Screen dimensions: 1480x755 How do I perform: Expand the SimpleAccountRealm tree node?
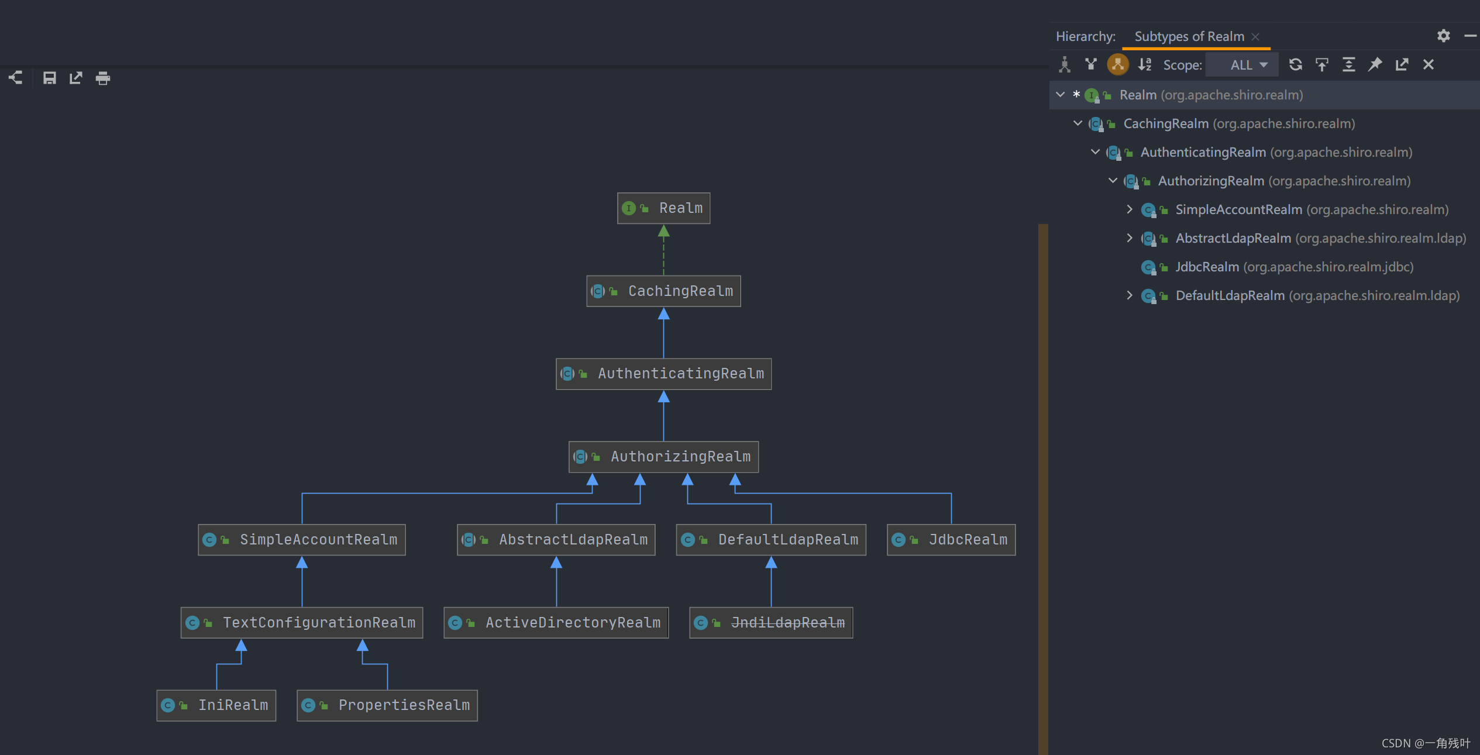pyautogui.click(x=1130, y=209)
